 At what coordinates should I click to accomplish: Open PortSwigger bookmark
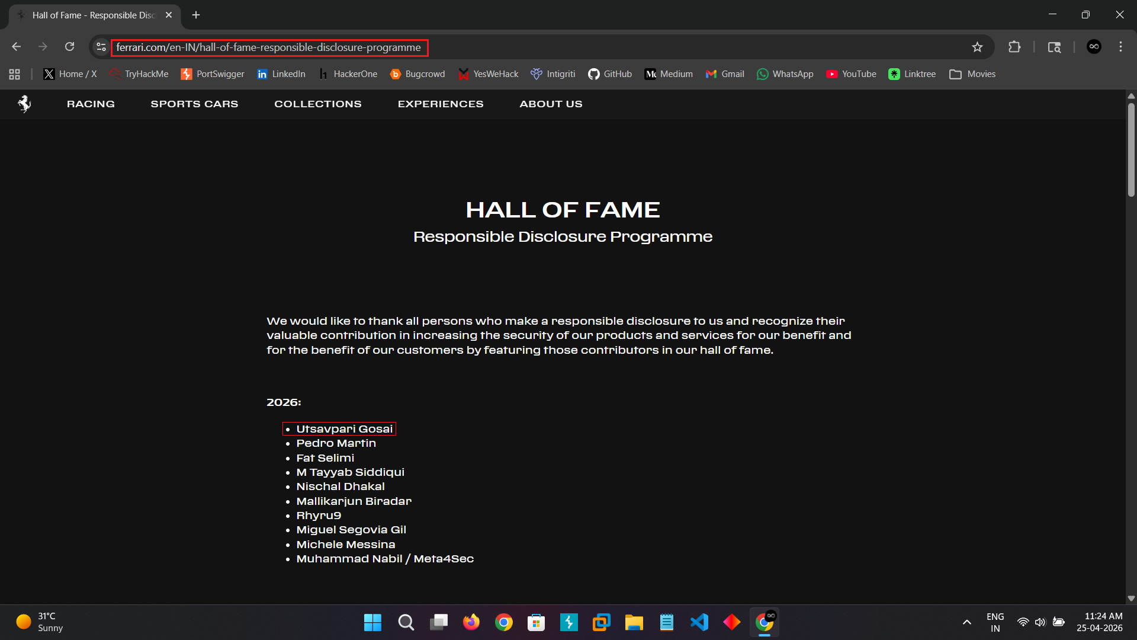[213, 74]
